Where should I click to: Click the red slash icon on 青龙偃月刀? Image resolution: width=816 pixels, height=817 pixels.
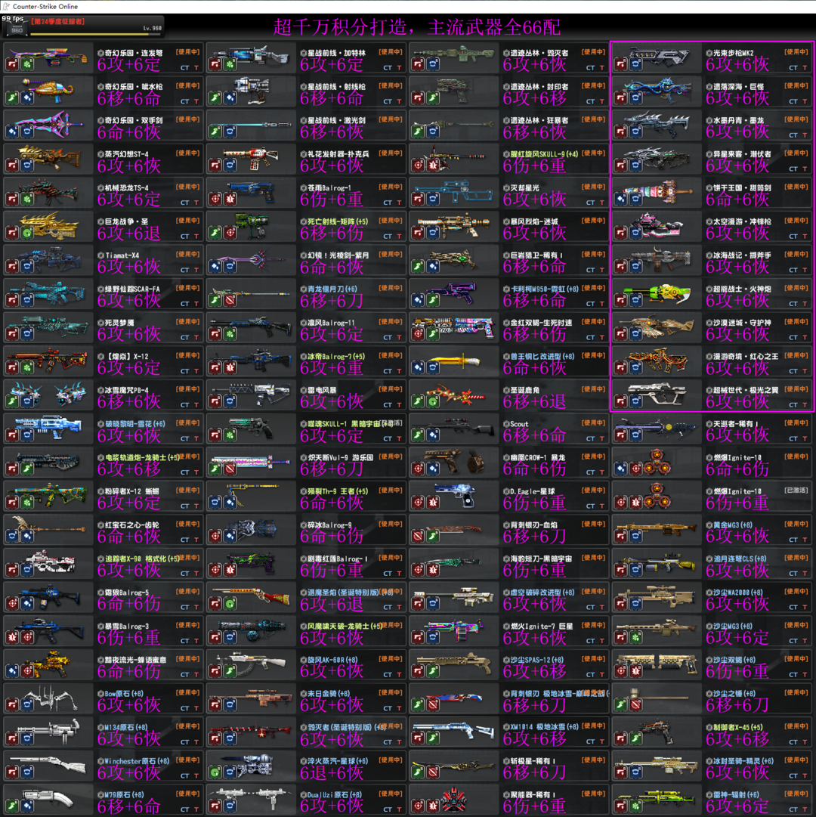pos(230,300)
